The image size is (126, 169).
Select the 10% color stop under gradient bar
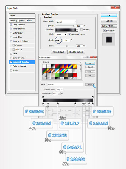pyautogui.click(x=48, y=104)
